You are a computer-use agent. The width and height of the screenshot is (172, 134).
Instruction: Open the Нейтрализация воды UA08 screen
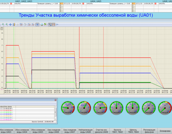coord(86,131)
